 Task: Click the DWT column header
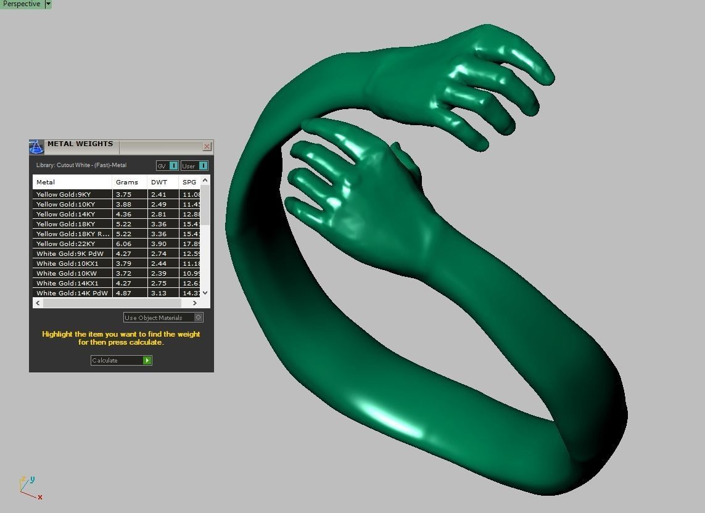click(x=163, y=182)
